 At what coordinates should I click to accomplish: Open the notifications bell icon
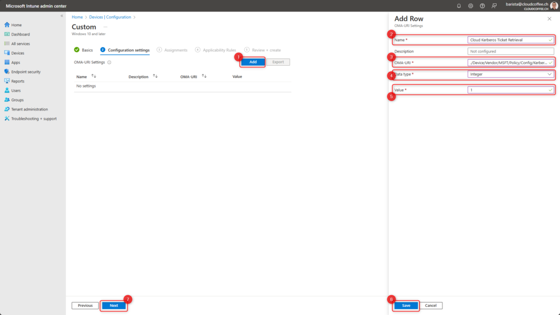tap(459, 5)
